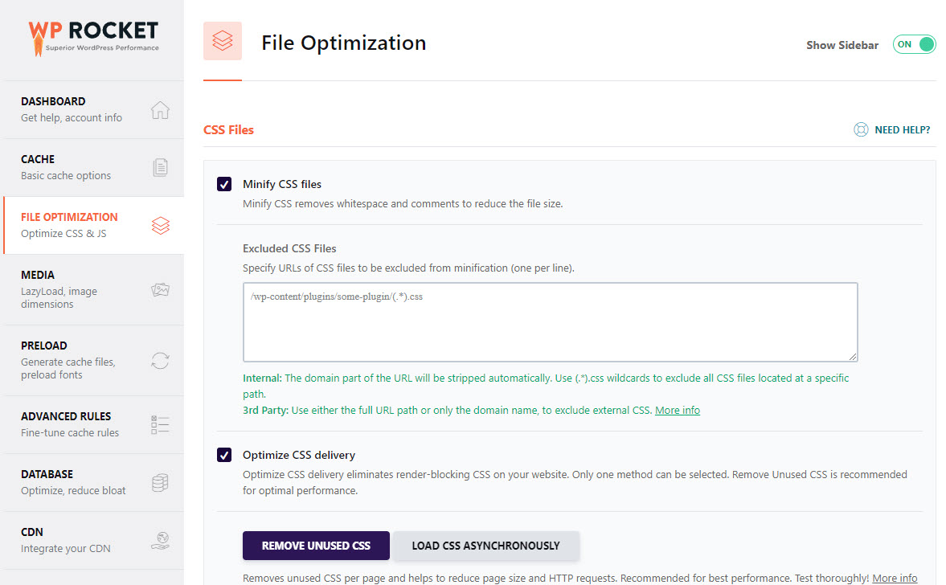Image resolution: width=946 pixels, height=585 pixels.
Task: Open the CDN integration section
Action: [x=93, y=540]
